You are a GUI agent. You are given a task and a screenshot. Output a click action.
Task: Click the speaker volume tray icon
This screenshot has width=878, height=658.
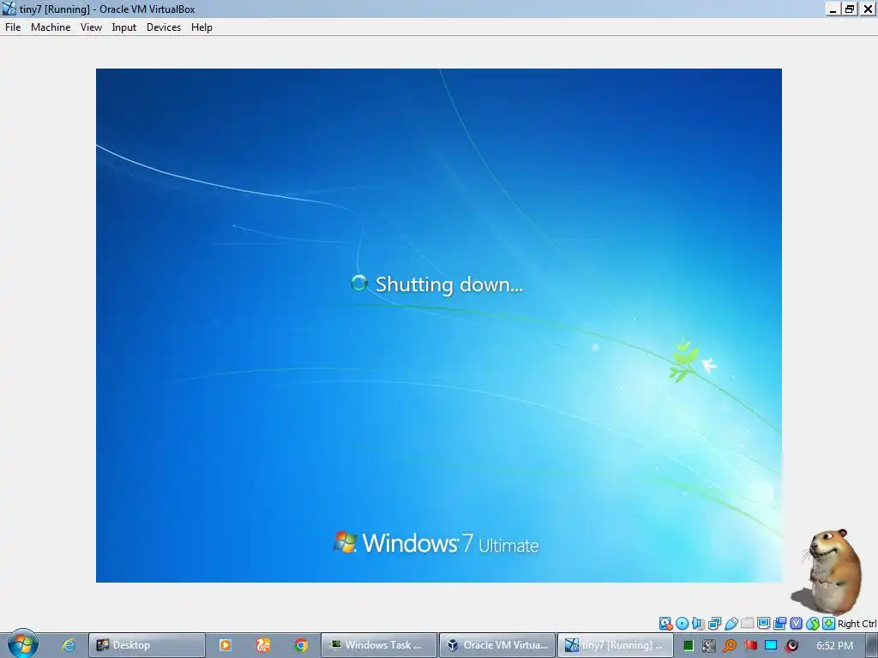pyautogui.click(x=791, y=646)
